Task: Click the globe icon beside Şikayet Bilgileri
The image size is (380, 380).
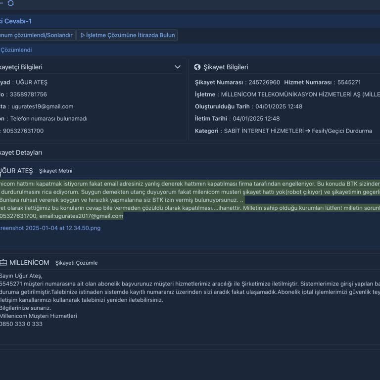Action: tap(197, 67)
